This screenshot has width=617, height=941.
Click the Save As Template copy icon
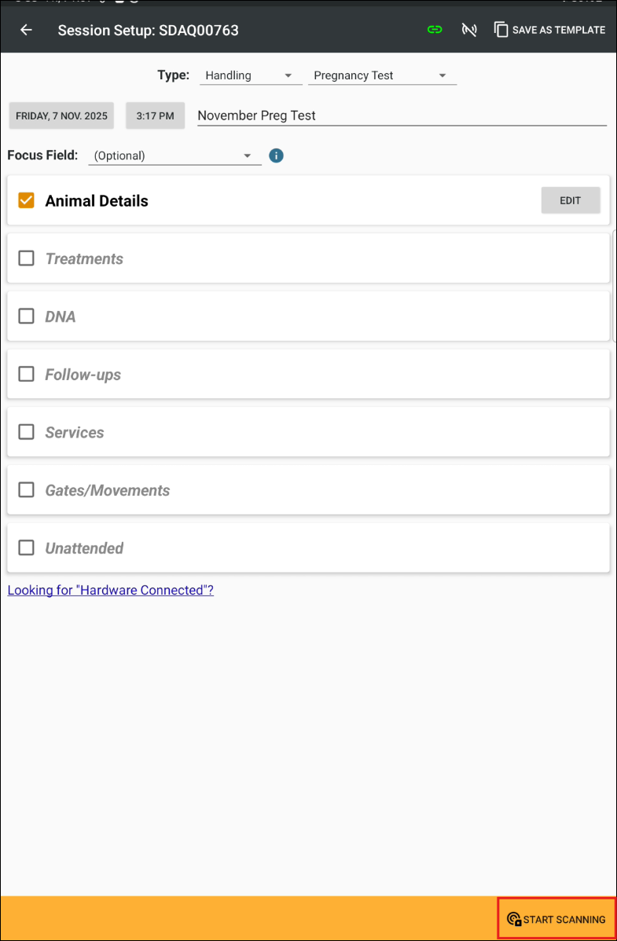coord(501,30)
